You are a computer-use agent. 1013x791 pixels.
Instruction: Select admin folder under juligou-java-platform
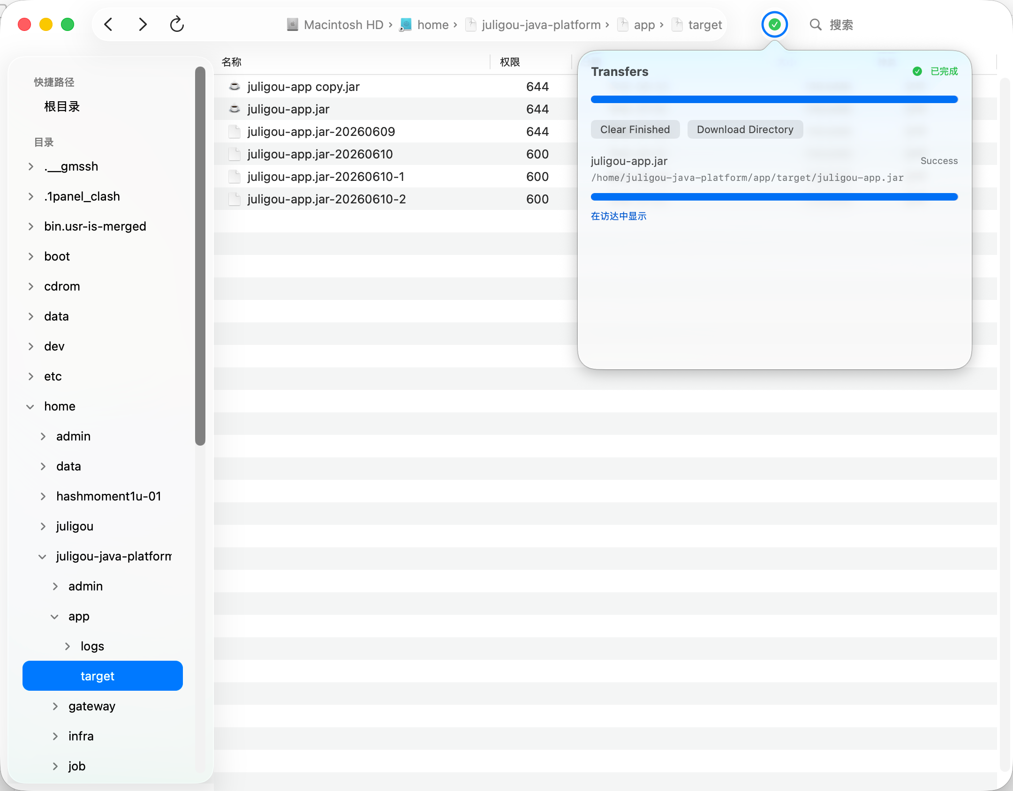pyautogui.click(x=85, y=586)
